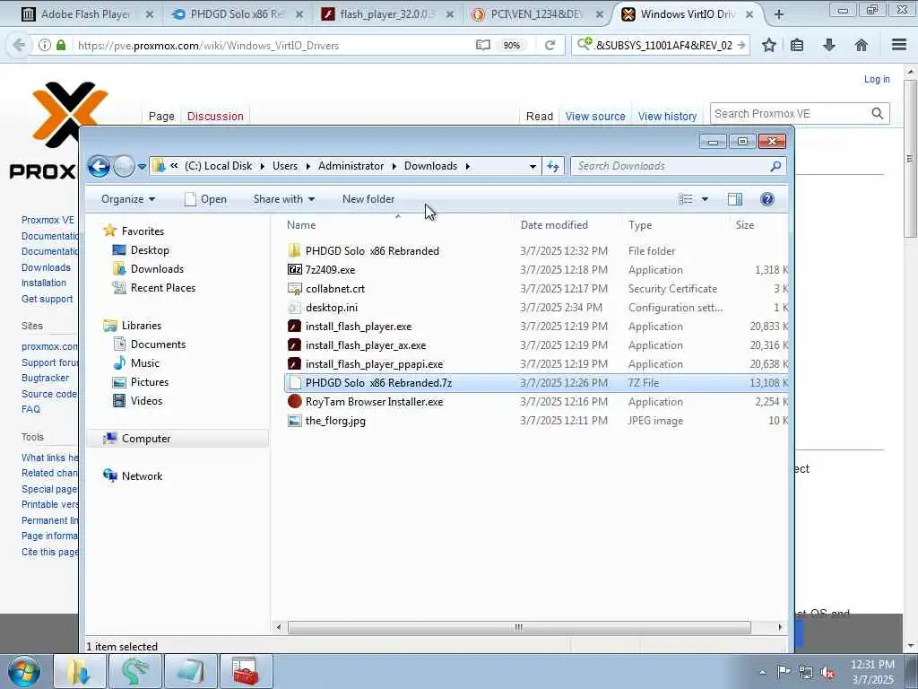Select Network in navigation pane
Viewport: 918px width, 689px height.
pyautogui.click(x=142, y=476)
